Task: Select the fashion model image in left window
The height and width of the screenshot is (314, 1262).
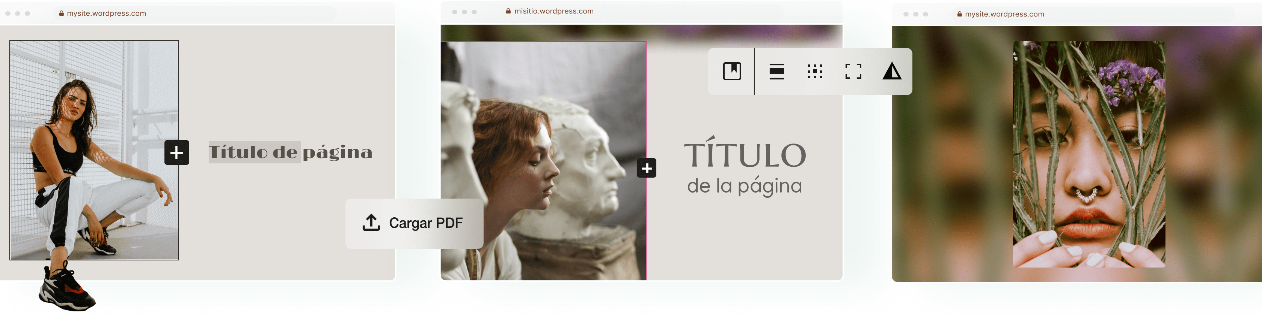Action: coord(94,150)
